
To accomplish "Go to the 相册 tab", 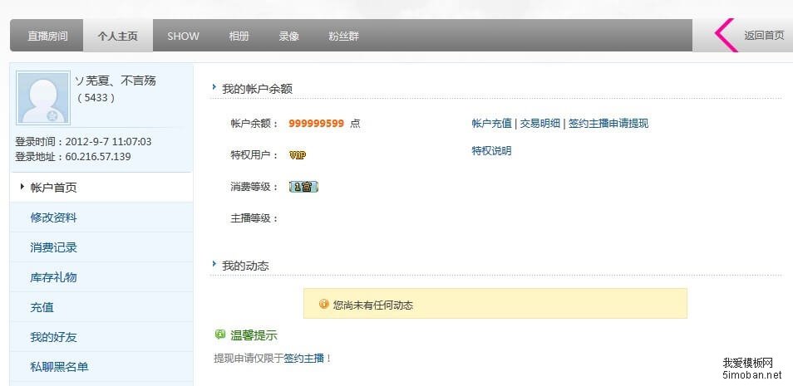I will tap(239, 37).
